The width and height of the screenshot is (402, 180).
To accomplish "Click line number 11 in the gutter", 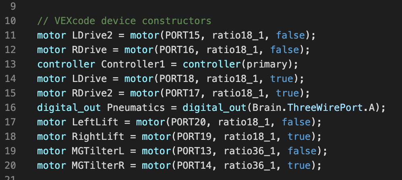I will (10, 35).
